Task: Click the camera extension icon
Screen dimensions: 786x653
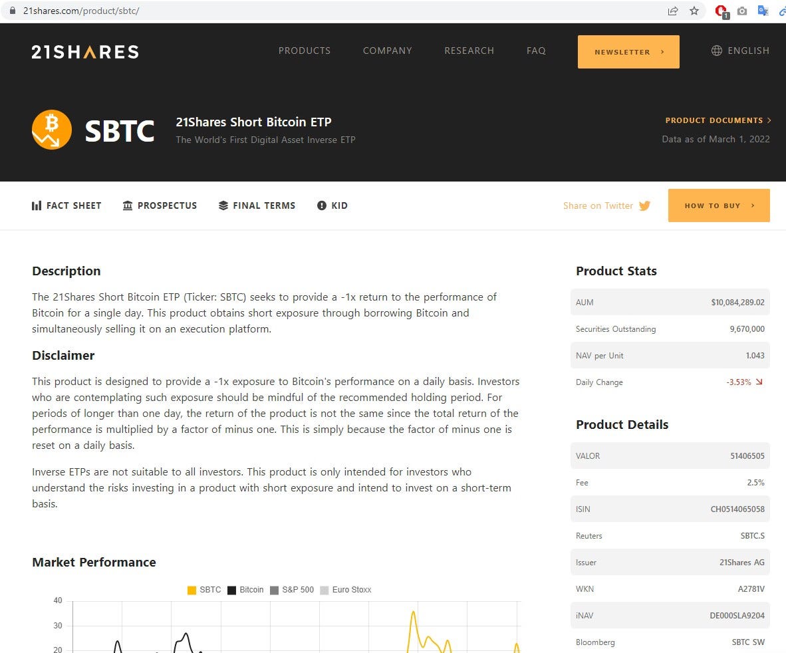Action: [742, 11]
